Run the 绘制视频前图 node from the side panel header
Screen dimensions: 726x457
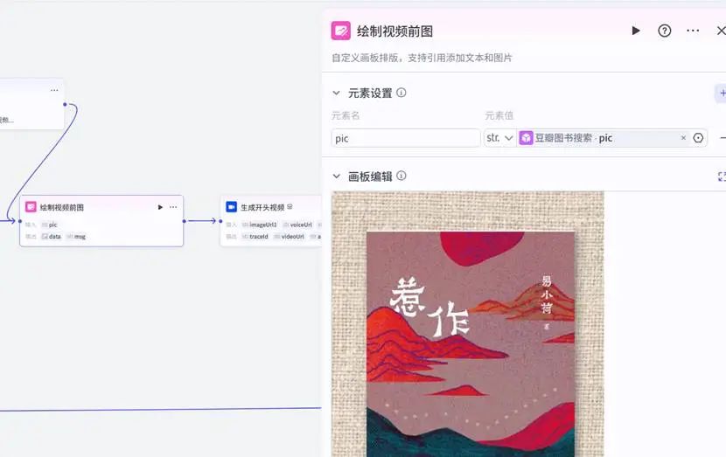tap(636, 31)
